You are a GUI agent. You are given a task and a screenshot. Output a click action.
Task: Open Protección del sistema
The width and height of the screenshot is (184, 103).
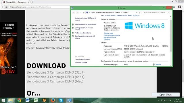(x=83, y=33)
